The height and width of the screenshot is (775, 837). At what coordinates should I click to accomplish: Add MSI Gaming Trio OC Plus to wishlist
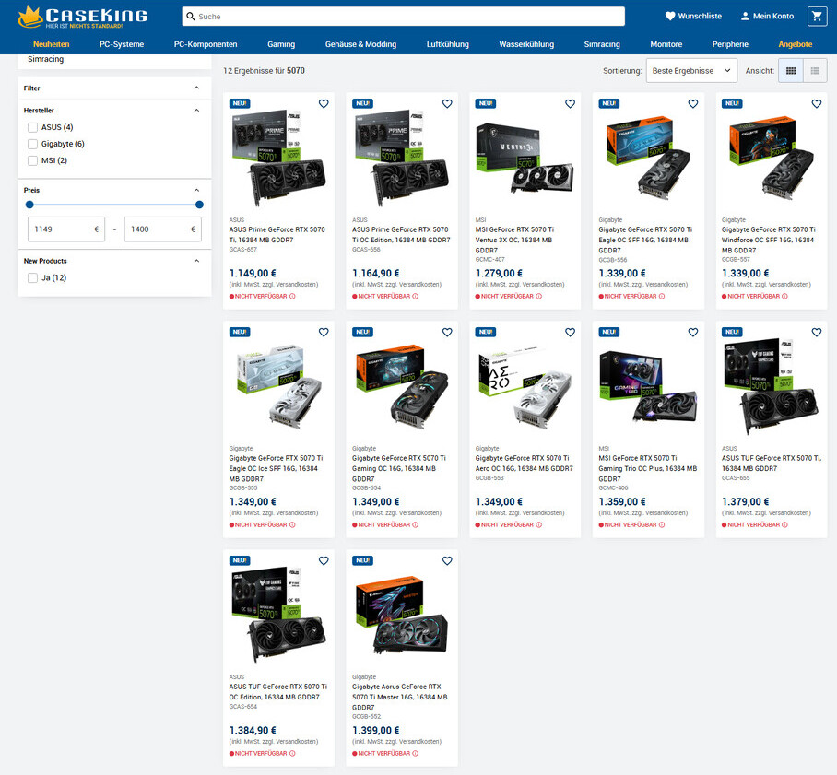pos(693,332)
